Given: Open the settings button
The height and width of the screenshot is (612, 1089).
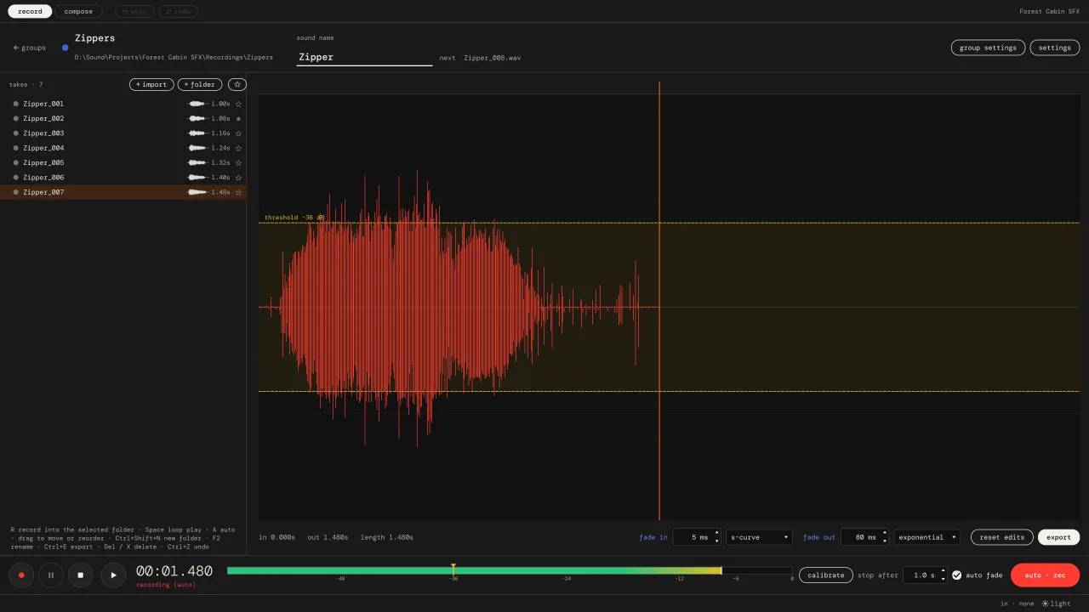Looking at the screenshot, I should pyautogui.click(x=1055, y=48).
